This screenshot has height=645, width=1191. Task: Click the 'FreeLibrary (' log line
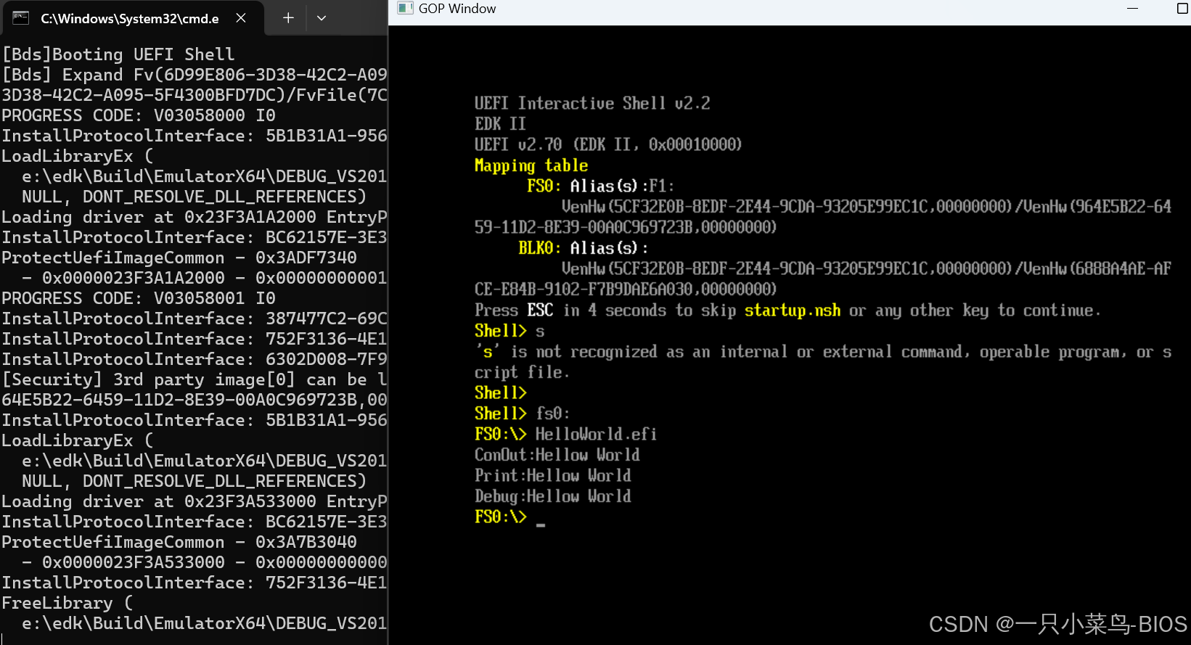pyautogui.click(x=67, y=603)
